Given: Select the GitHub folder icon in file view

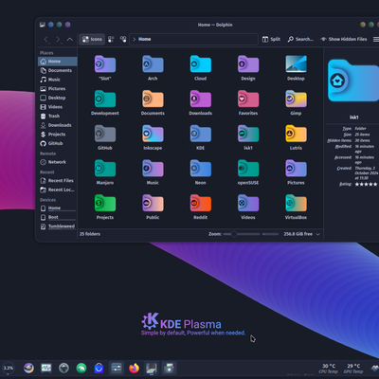Looking at the screenshot, I should (x=105, y=134).
